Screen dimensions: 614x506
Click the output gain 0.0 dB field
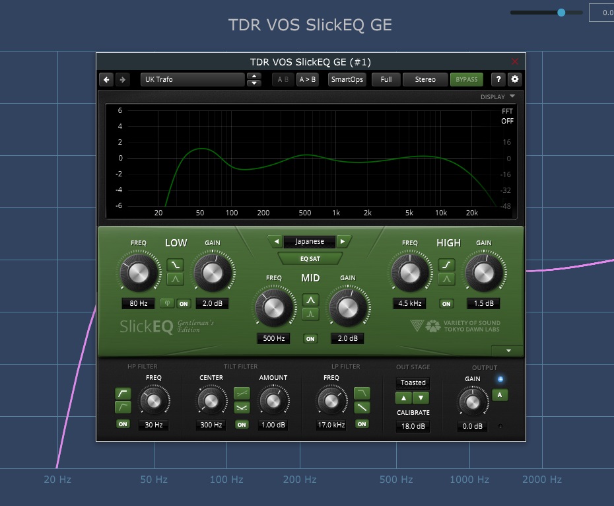472,426
